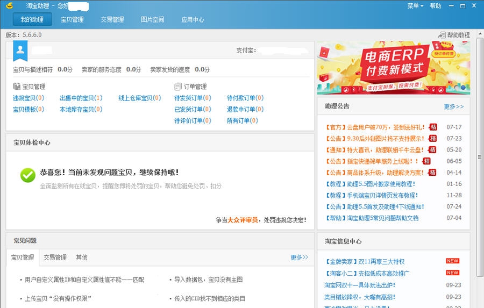Image resolution: width=484 pixels, height=308 pixels.
Task: Click the NEW badge beside 金牌卖家
Action: (452, 261)
